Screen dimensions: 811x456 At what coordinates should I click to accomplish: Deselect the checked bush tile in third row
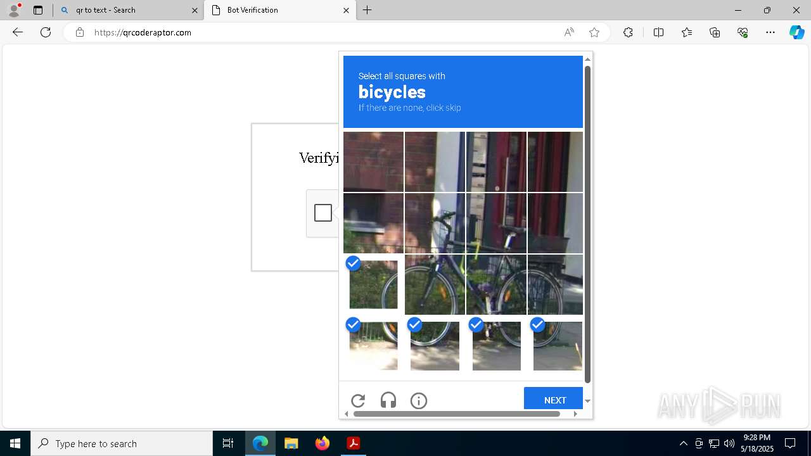pos(373,284)
